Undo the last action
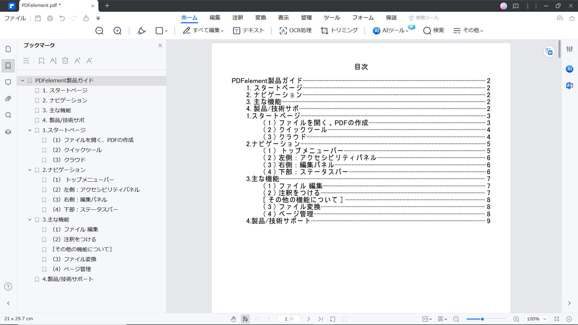This screenshot has height=325, width=578. [x=62, y=18]
